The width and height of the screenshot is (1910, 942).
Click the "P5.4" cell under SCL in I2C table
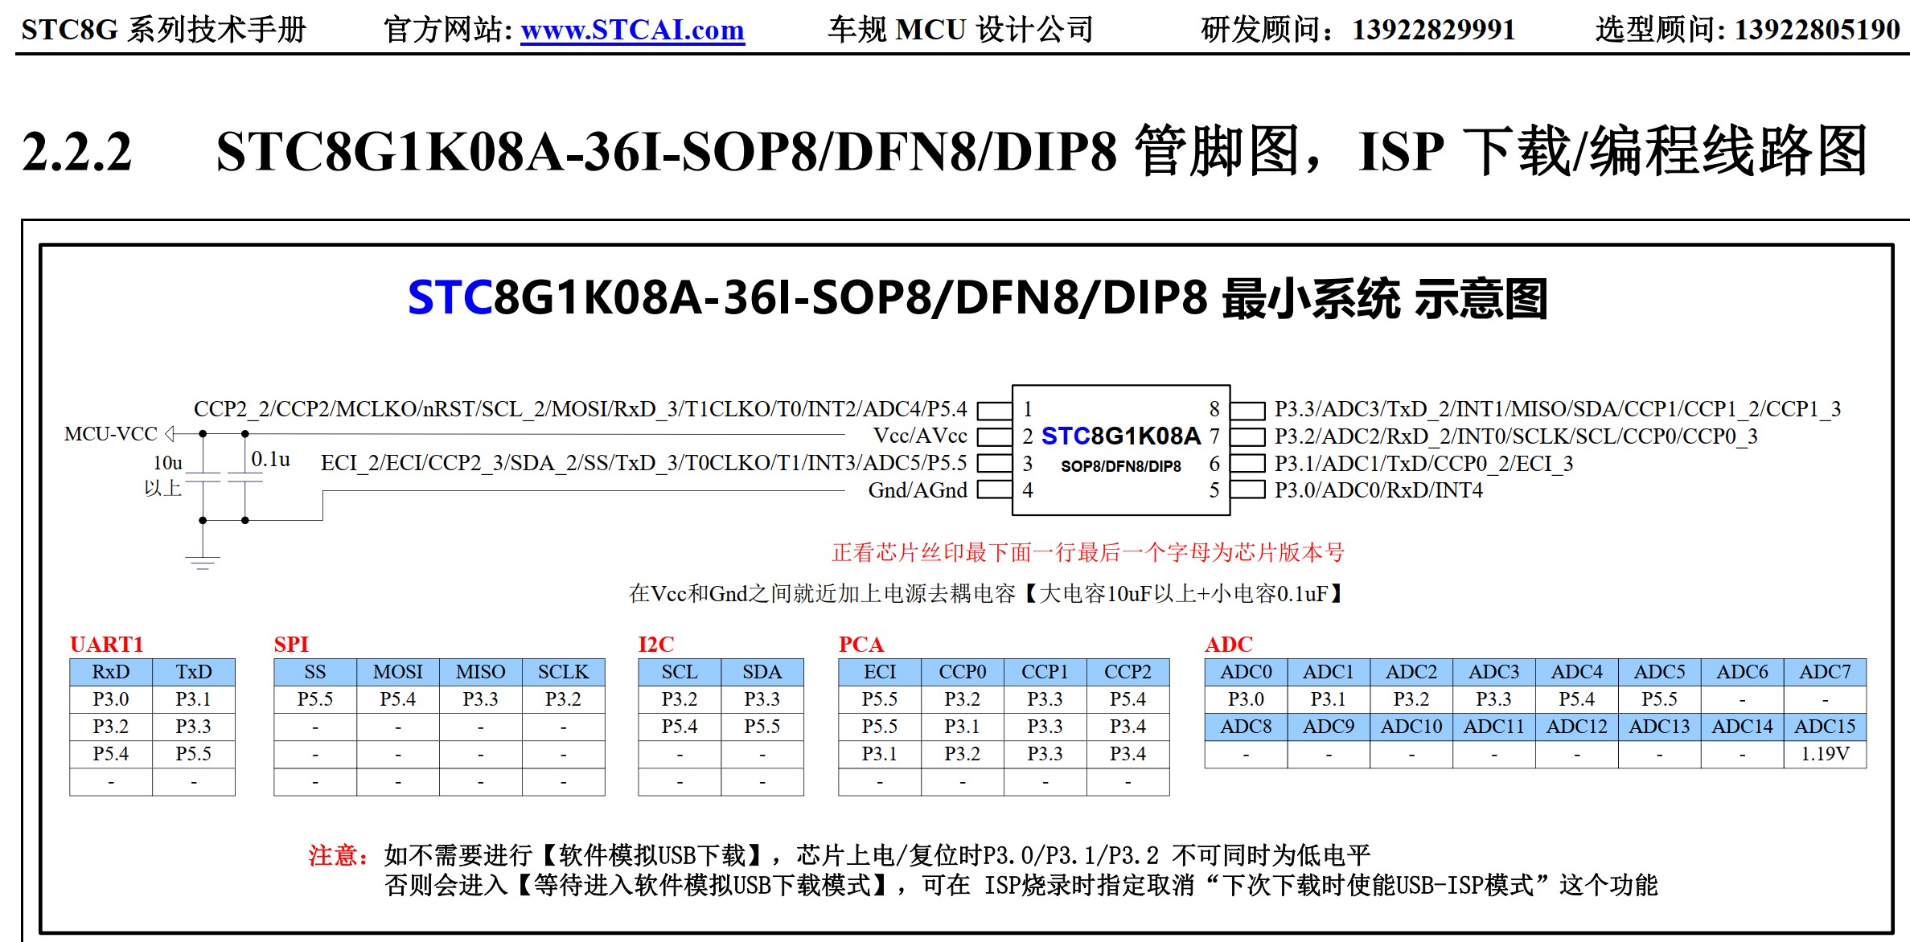680,727
